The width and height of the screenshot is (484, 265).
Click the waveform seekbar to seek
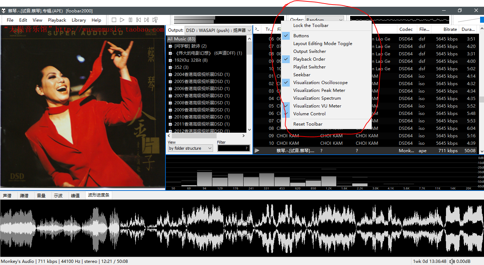pos(241,228)
